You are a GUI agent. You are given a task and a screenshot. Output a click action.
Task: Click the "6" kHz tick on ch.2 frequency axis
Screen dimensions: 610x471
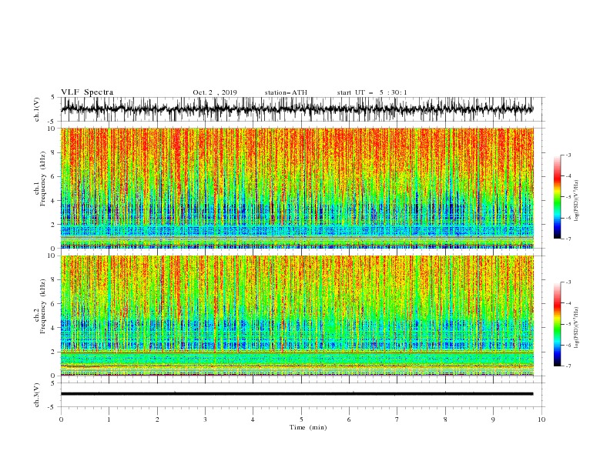point(53,304)
